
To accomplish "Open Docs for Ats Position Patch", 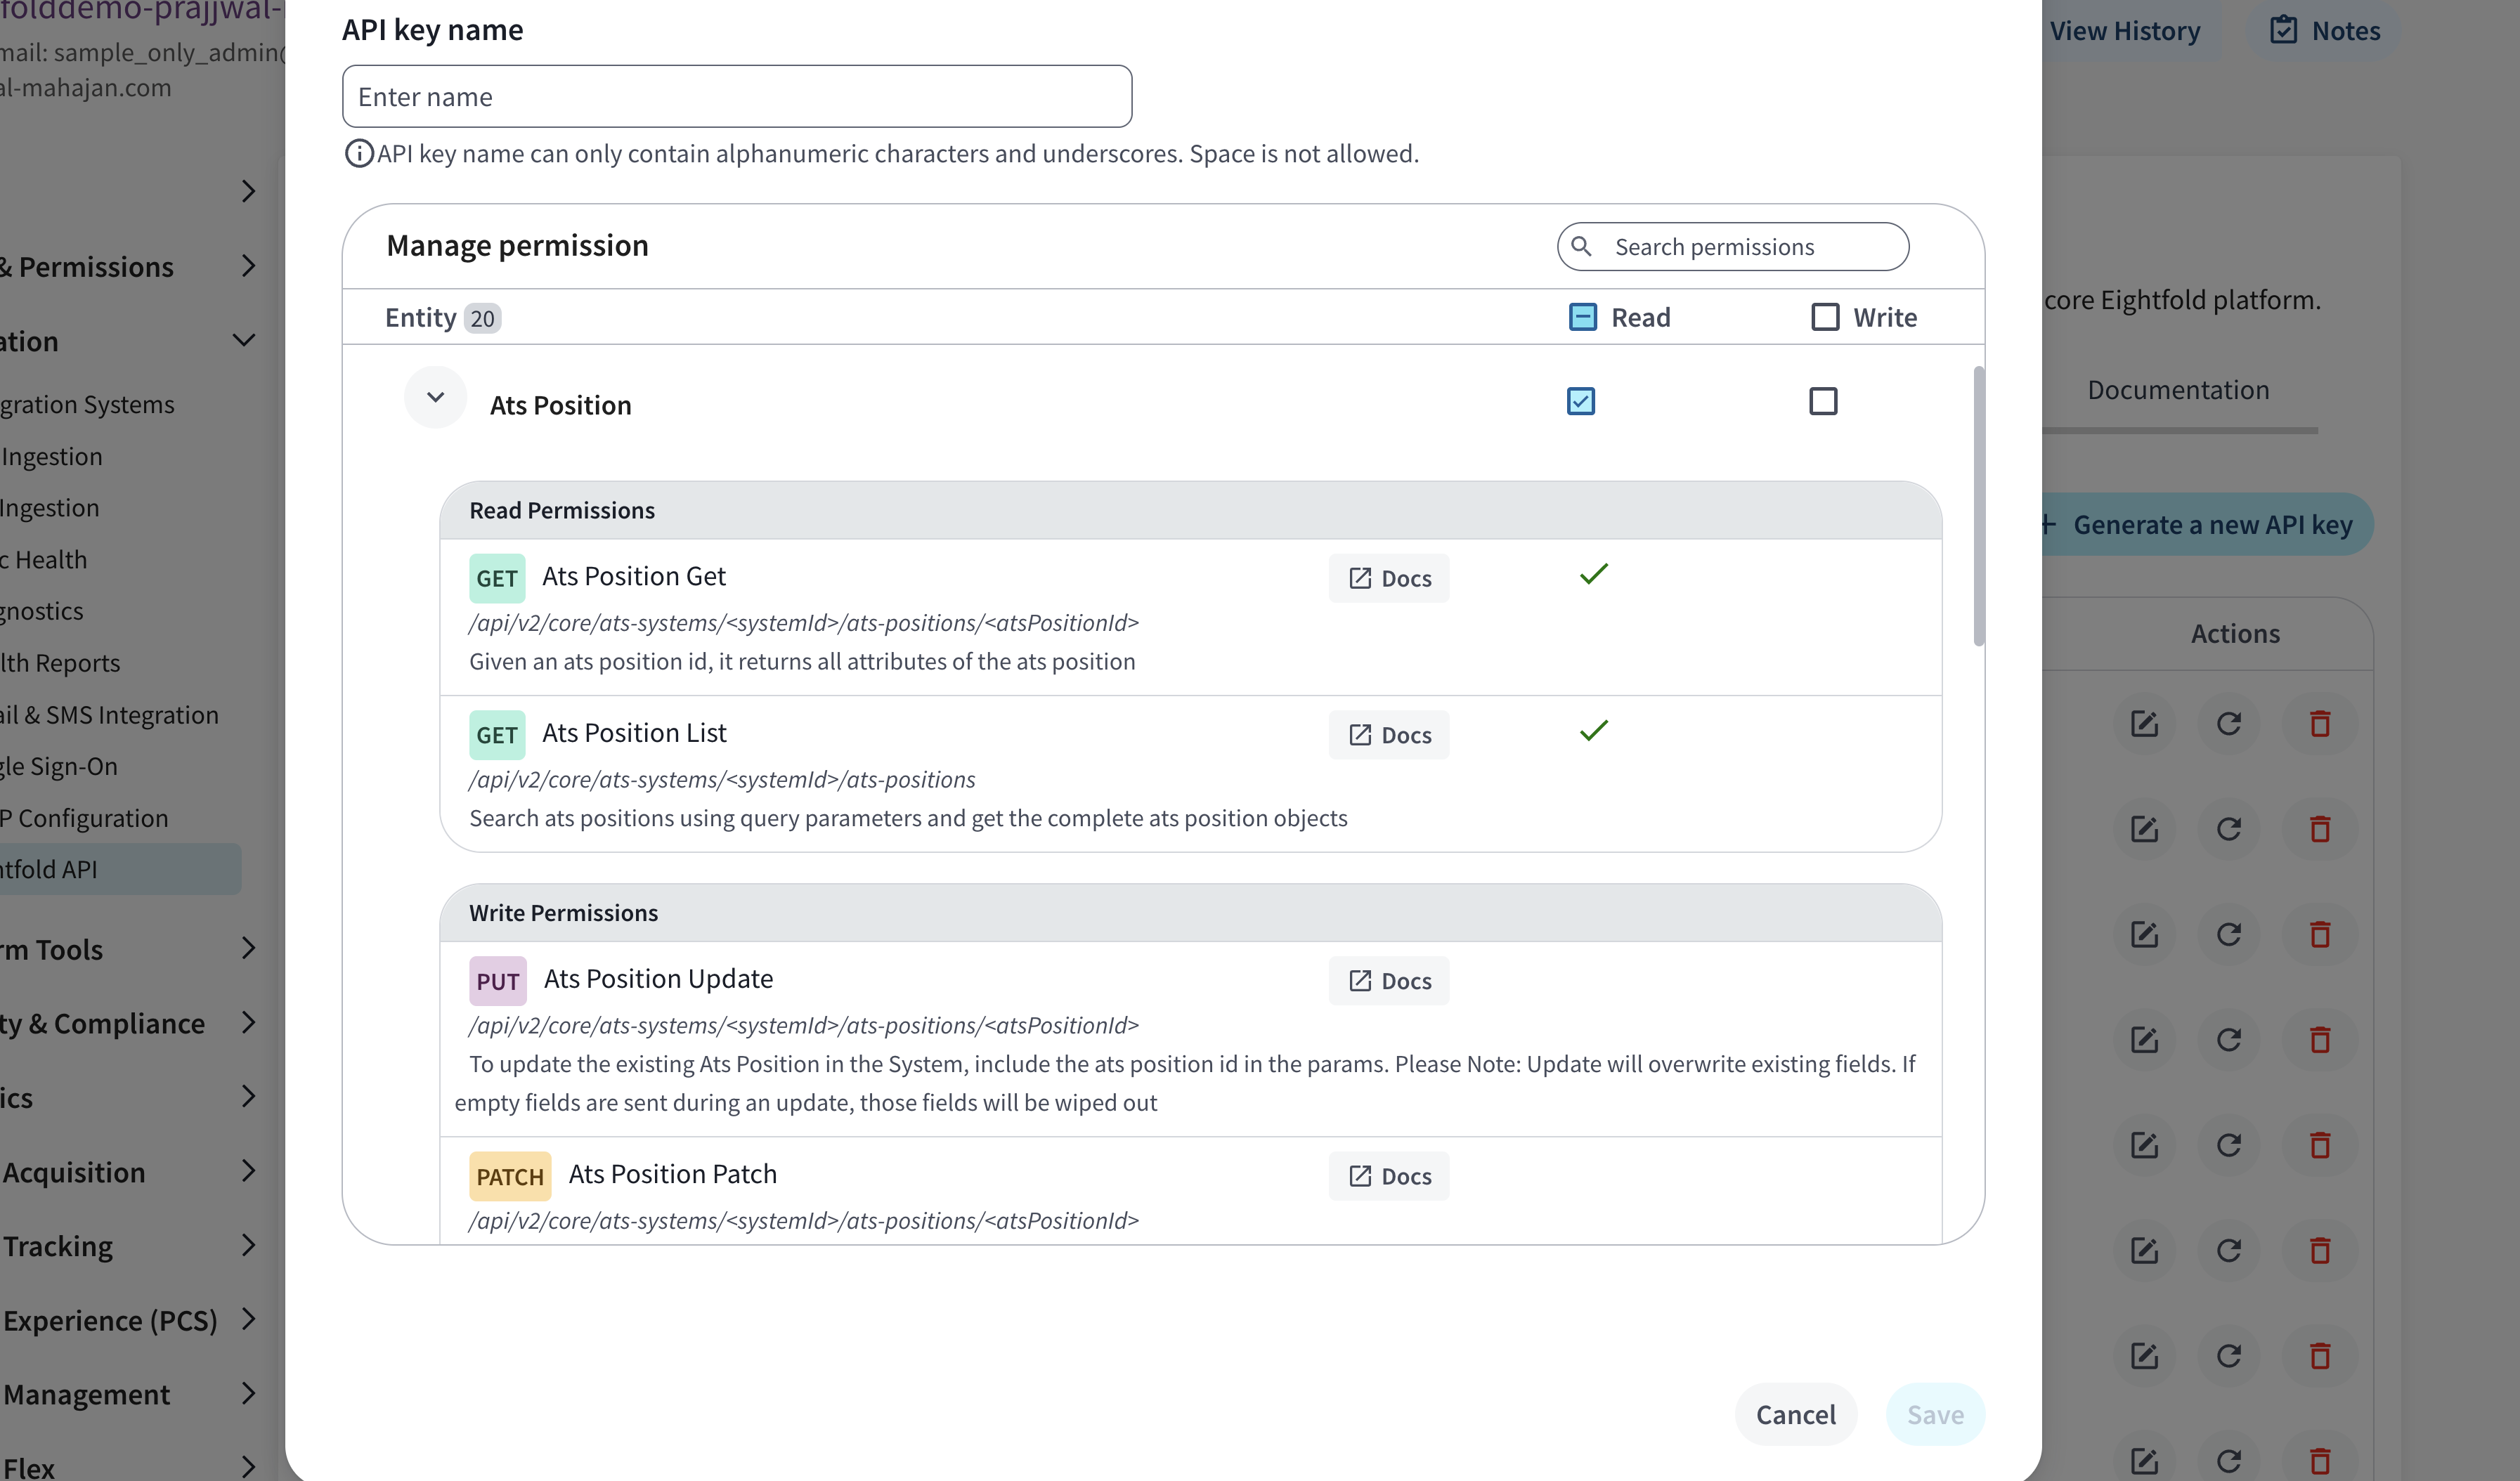I will tap(1389, 1176).
